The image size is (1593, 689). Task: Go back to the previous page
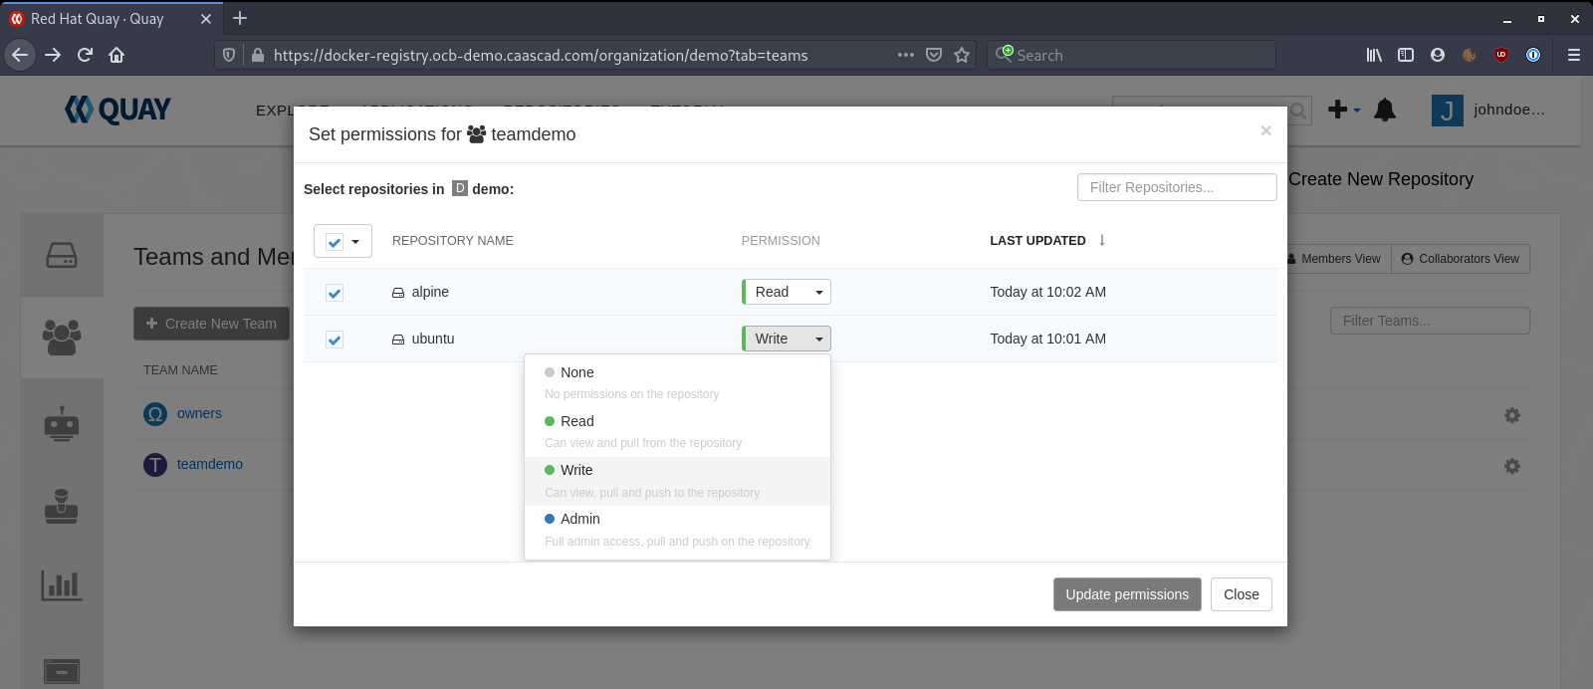20,55
